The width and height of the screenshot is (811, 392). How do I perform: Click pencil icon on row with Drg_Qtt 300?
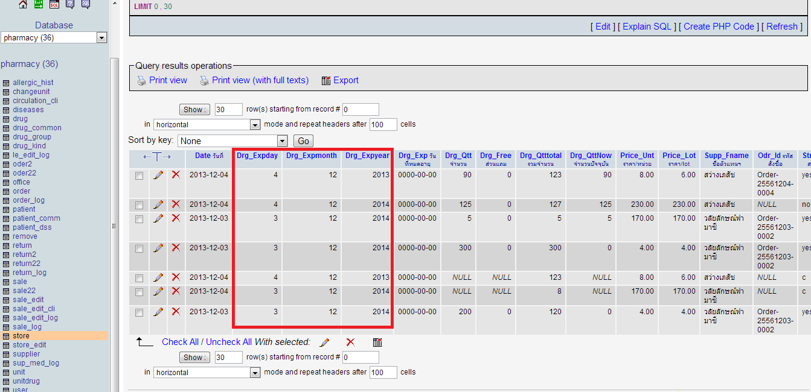click(x=158, y=248)
